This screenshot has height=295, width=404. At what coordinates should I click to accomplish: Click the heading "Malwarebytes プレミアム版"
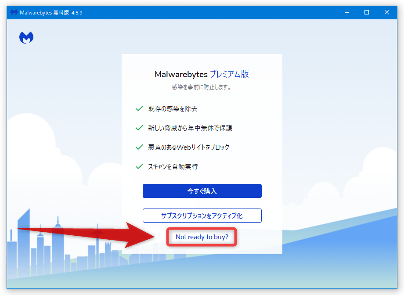point(202,74)
